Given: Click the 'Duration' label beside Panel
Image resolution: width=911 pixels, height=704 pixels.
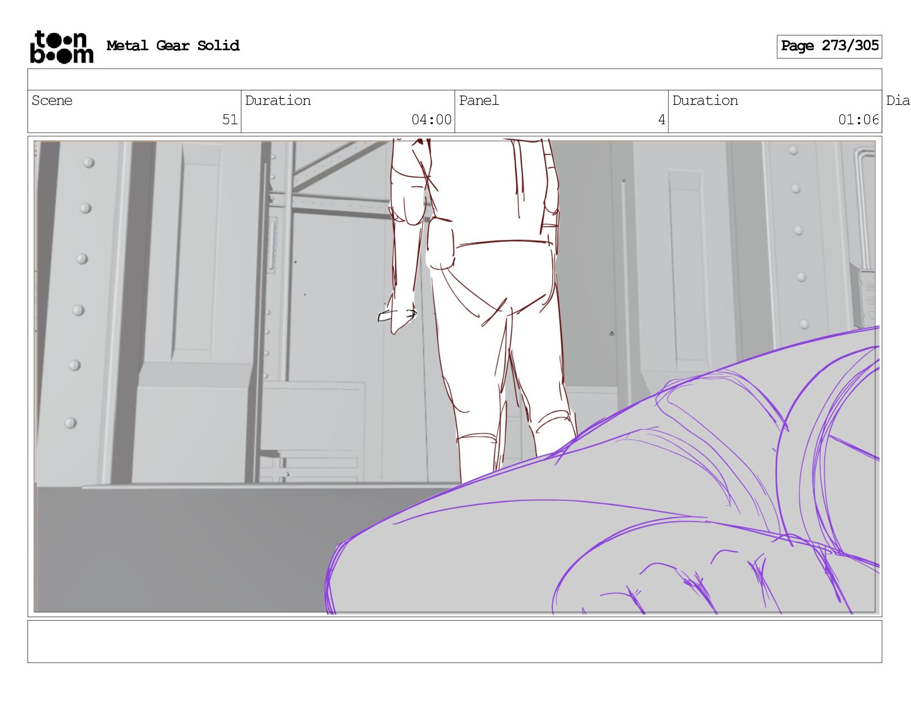Looking at the screenshot, I should coord(705,100).
